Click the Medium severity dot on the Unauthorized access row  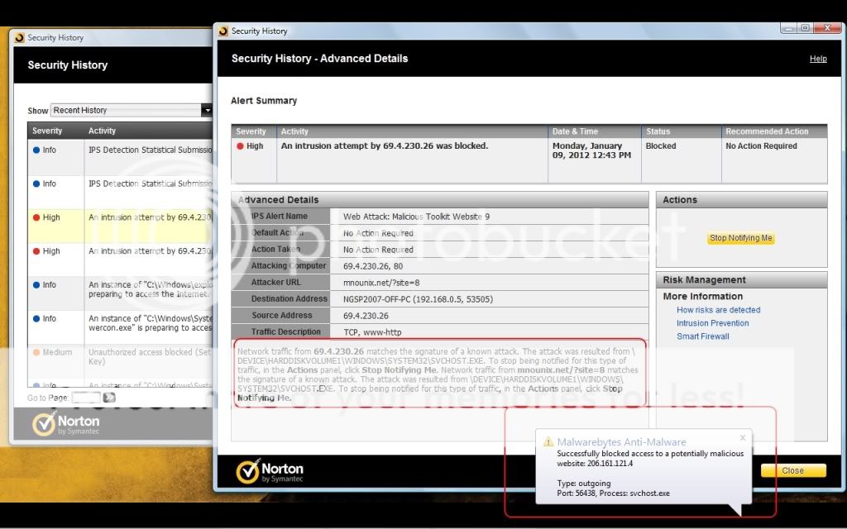point(36,352)
